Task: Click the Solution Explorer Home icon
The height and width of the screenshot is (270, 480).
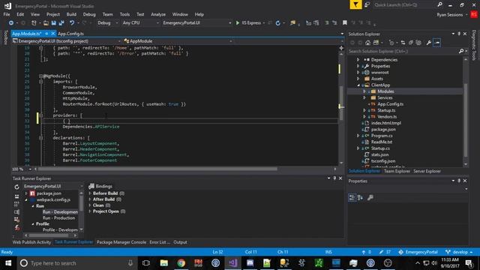Action: tap(367, 43)
